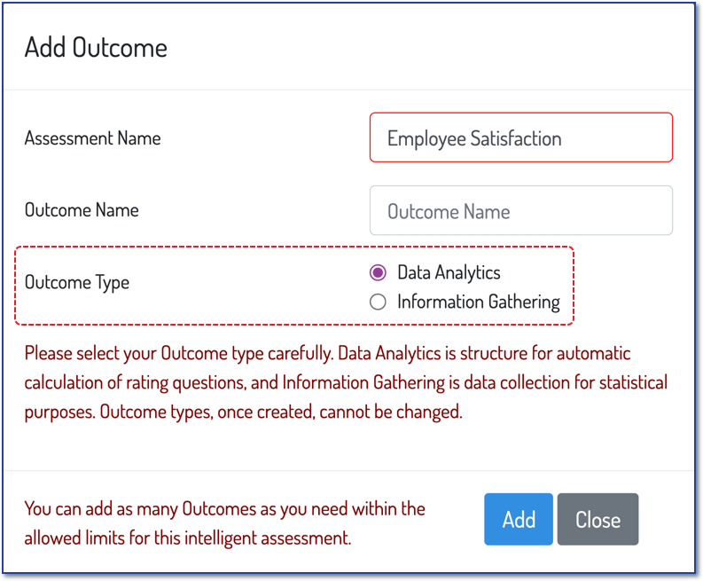Focus the Outcome Name input field

click(521, 210)
